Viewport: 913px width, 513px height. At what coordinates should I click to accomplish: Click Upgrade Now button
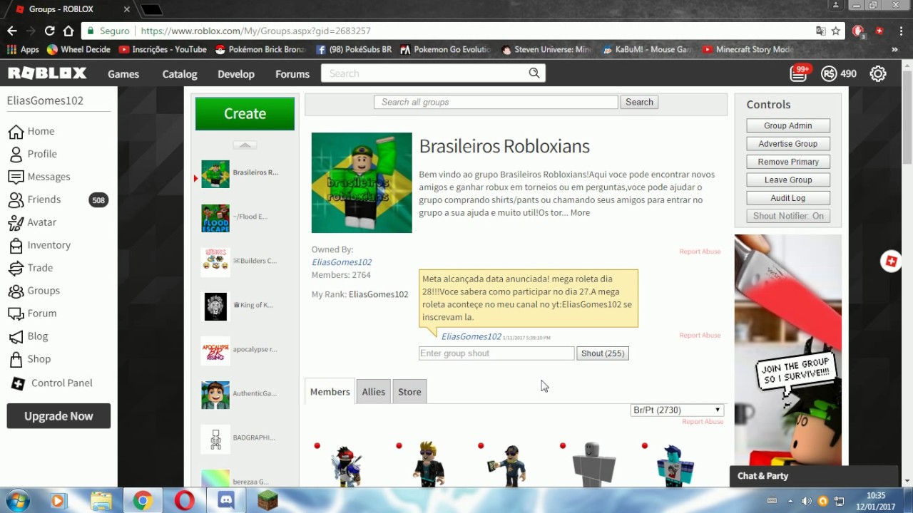58,416
